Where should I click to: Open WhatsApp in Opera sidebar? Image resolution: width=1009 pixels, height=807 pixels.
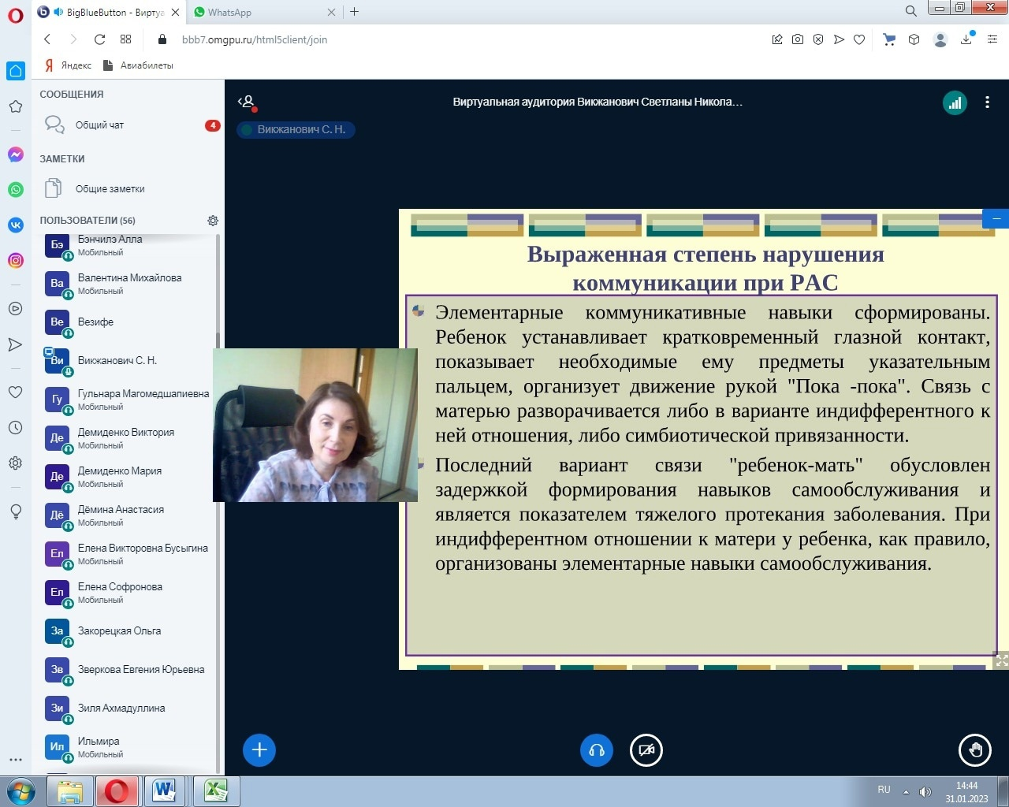point(15,189)
